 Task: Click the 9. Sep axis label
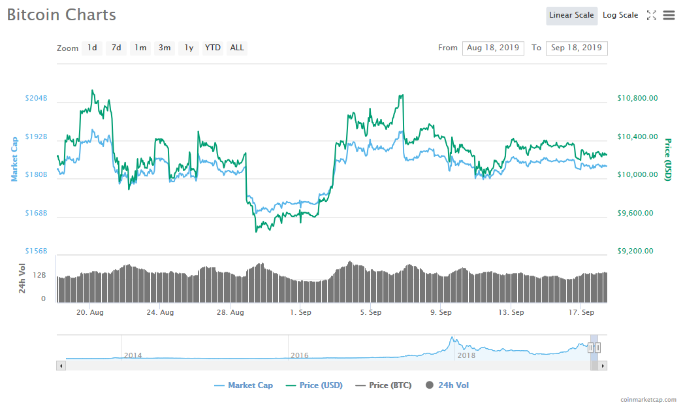pos(441,312)
